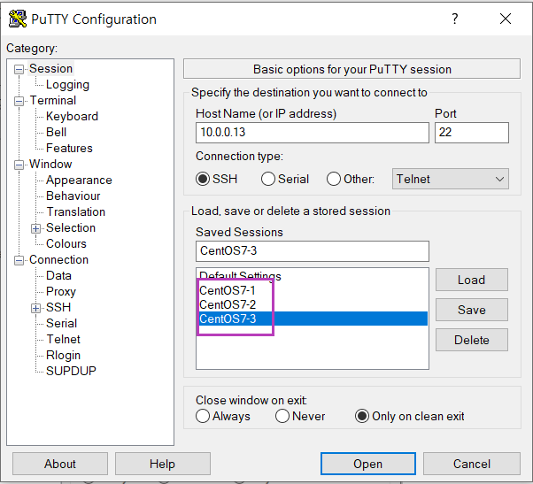Screen dimensions: 533x484
Task: Open the Colours settings category
Action: click(66, 244)
